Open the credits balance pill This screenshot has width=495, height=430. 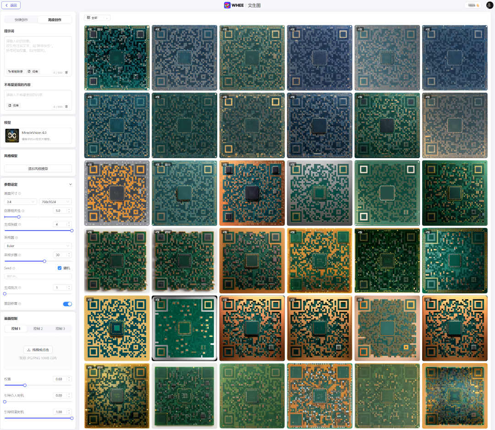point(473,5)
